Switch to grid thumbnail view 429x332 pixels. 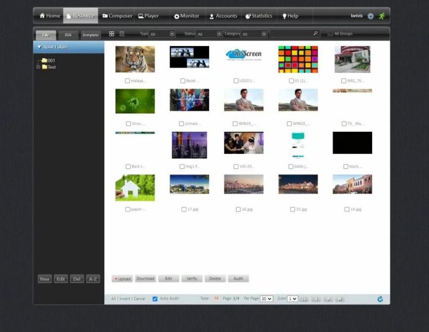112,34
